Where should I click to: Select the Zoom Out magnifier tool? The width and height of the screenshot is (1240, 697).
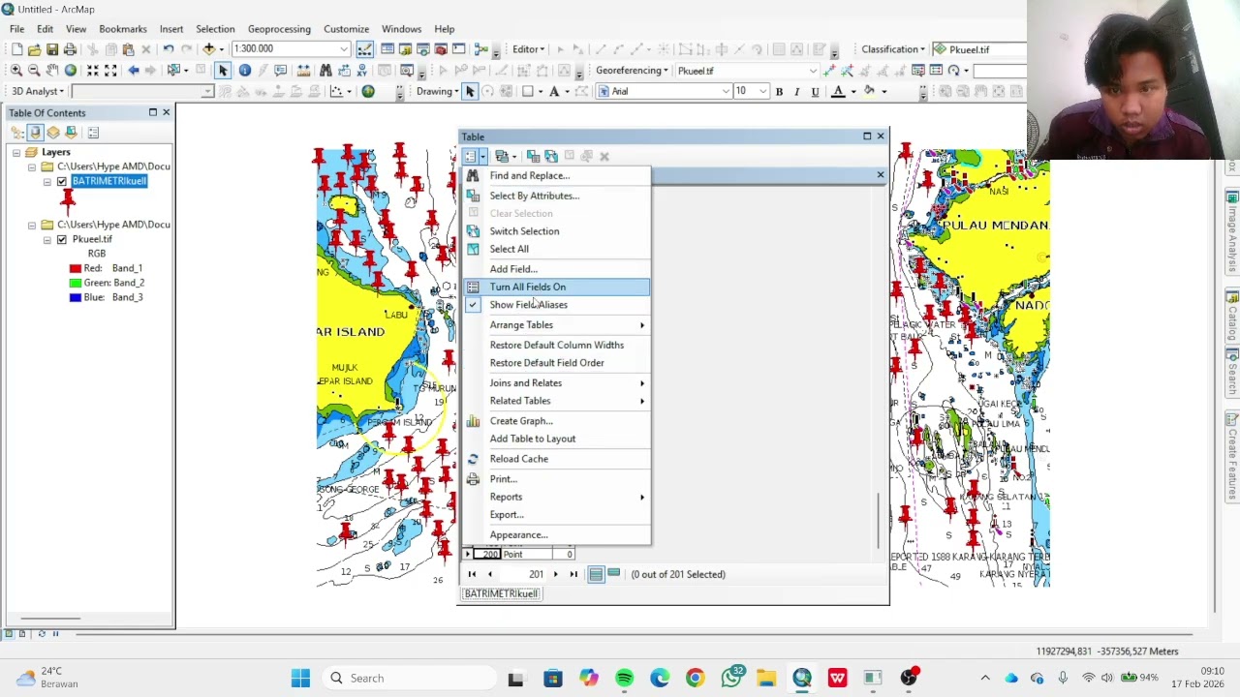pyautogui.click(x=34, y=71)
